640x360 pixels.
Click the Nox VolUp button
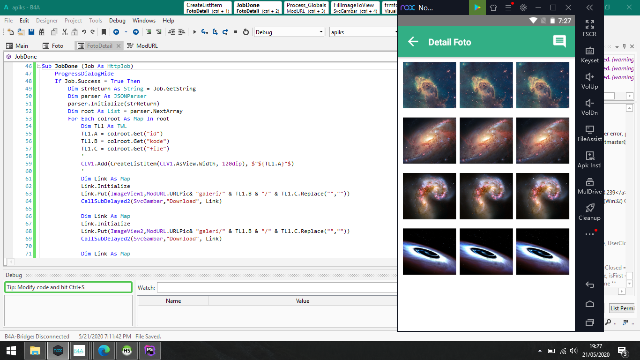[589, 80]
